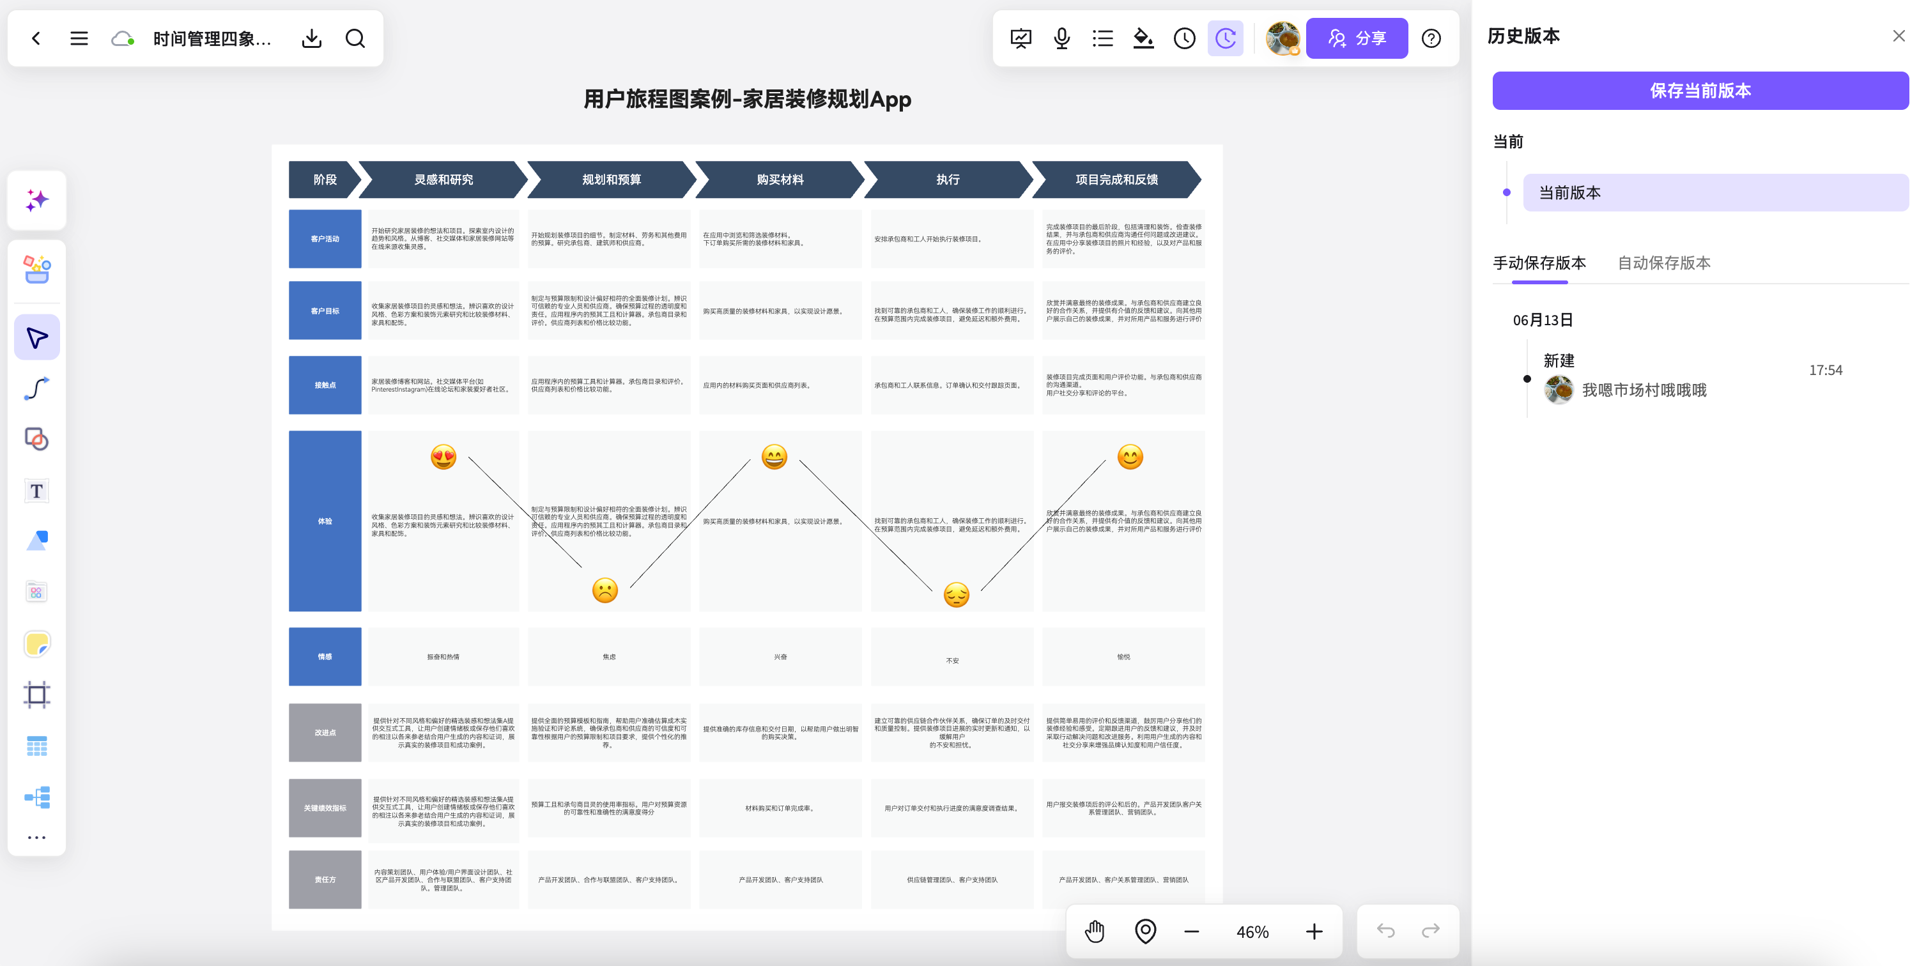Image resolution: width=1926 pixels, height=966 pixels.
Task: Open the outline list icon
Action: pyautogui.click(x=1102, y=38)
